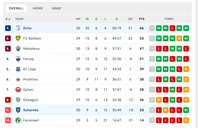Switch to the AWAY standings tab
Viewport: 198px width, 128px height.
pyautogui.click(x=56, y=8)
